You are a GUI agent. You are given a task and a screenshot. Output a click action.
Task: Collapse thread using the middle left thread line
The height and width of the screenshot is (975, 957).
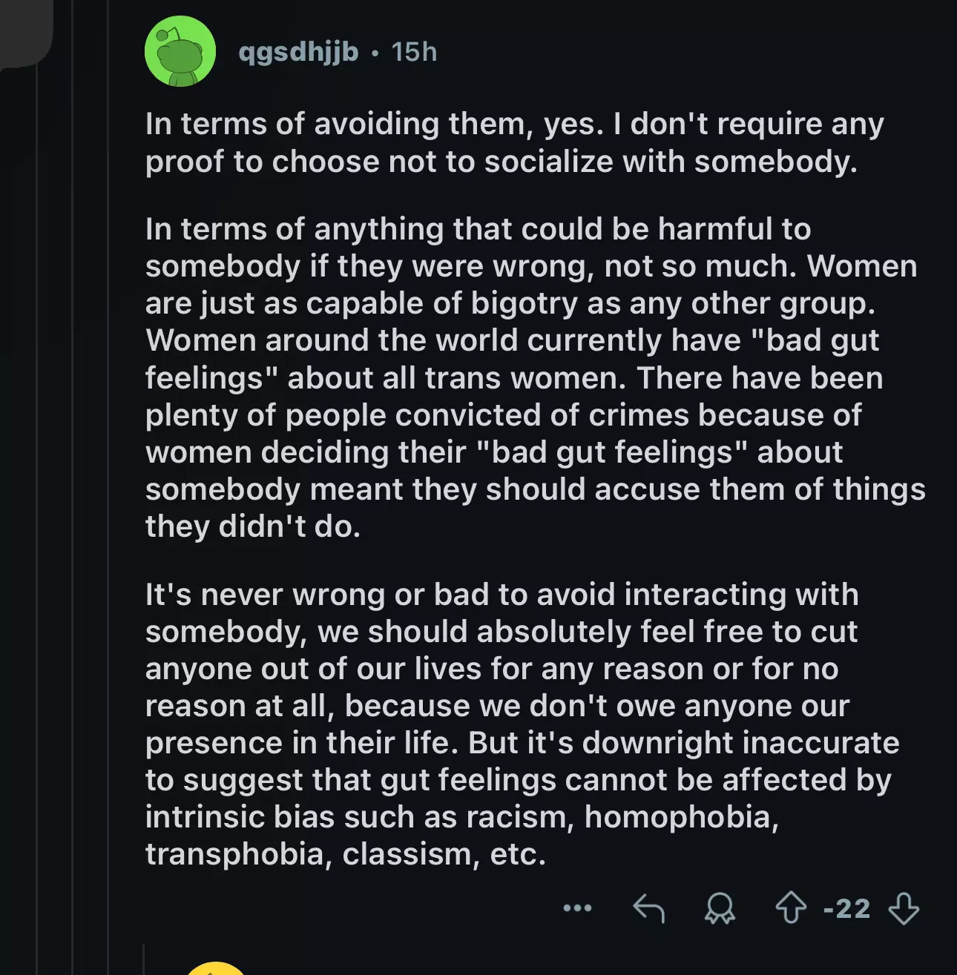[73, 519]
